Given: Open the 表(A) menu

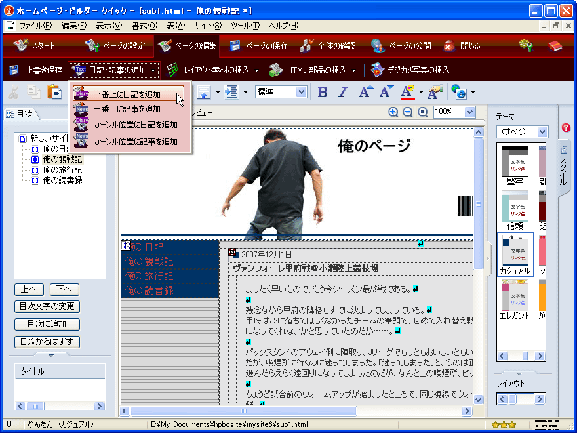Looking at the screenshot, I should coord(176,26).
